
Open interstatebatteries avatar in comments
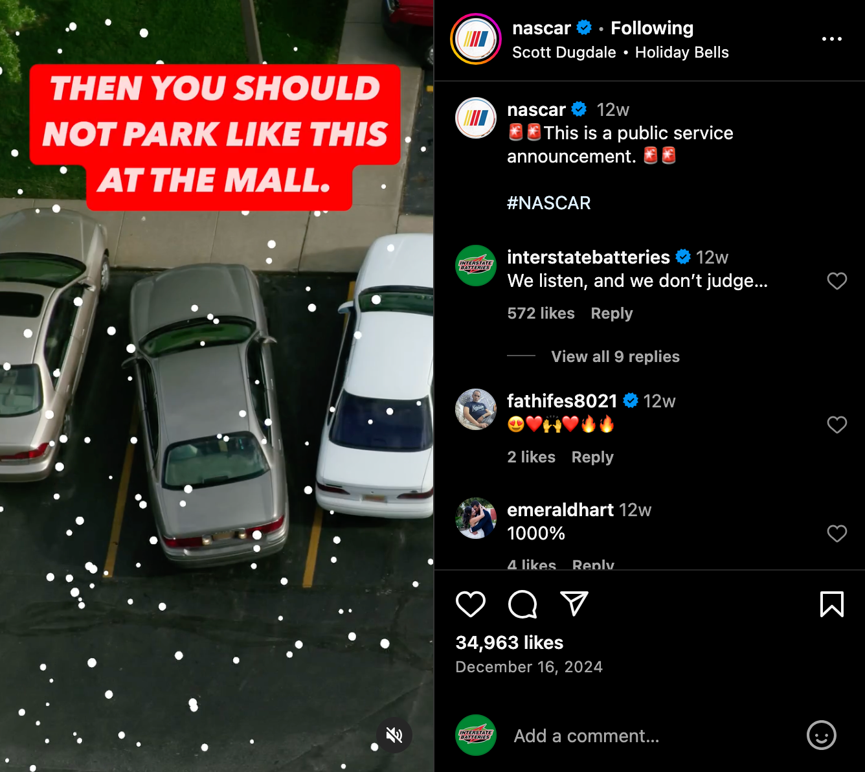476,266
